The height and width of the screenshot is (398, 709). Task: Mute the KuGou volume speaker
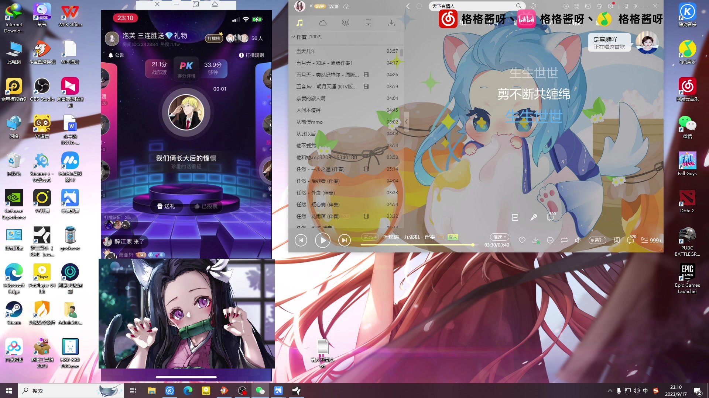click(578, 240)
